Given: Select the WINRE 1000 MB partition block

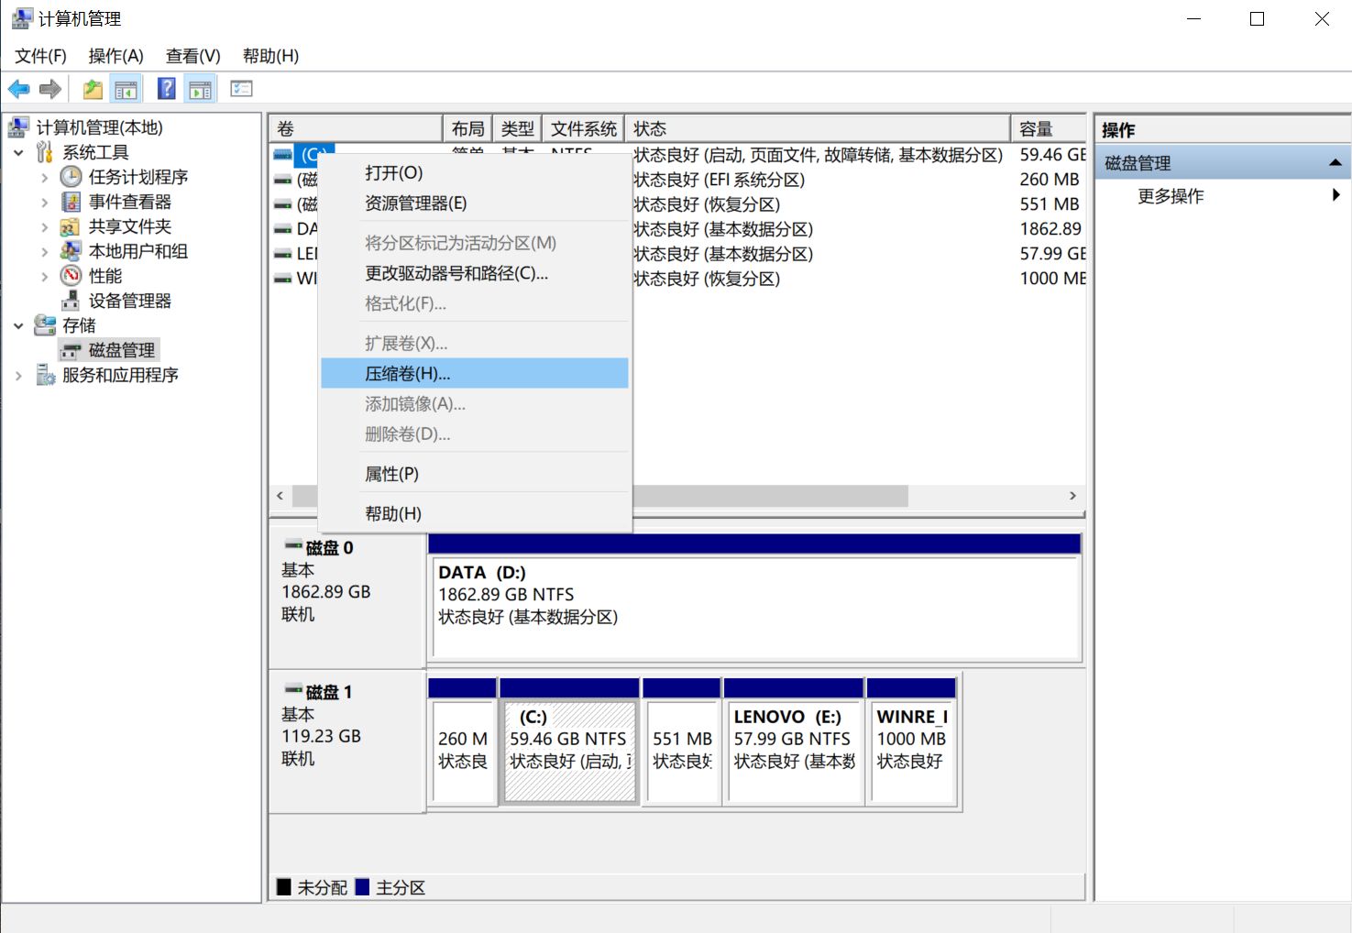Looking at the screenshot, I should pos(912,741).
